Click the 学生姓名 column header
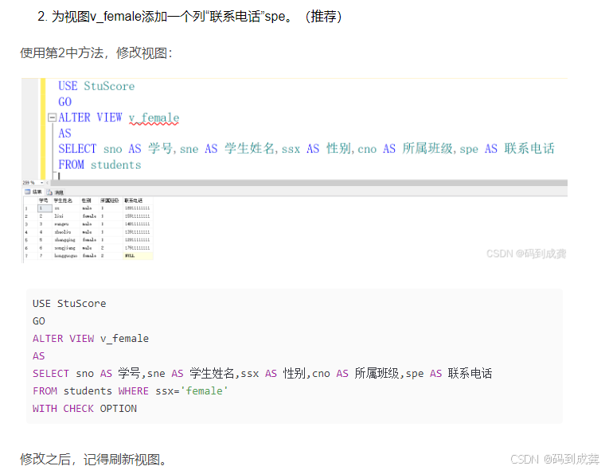The width and height of the screenshot is (605, 470). pos(64,200)
